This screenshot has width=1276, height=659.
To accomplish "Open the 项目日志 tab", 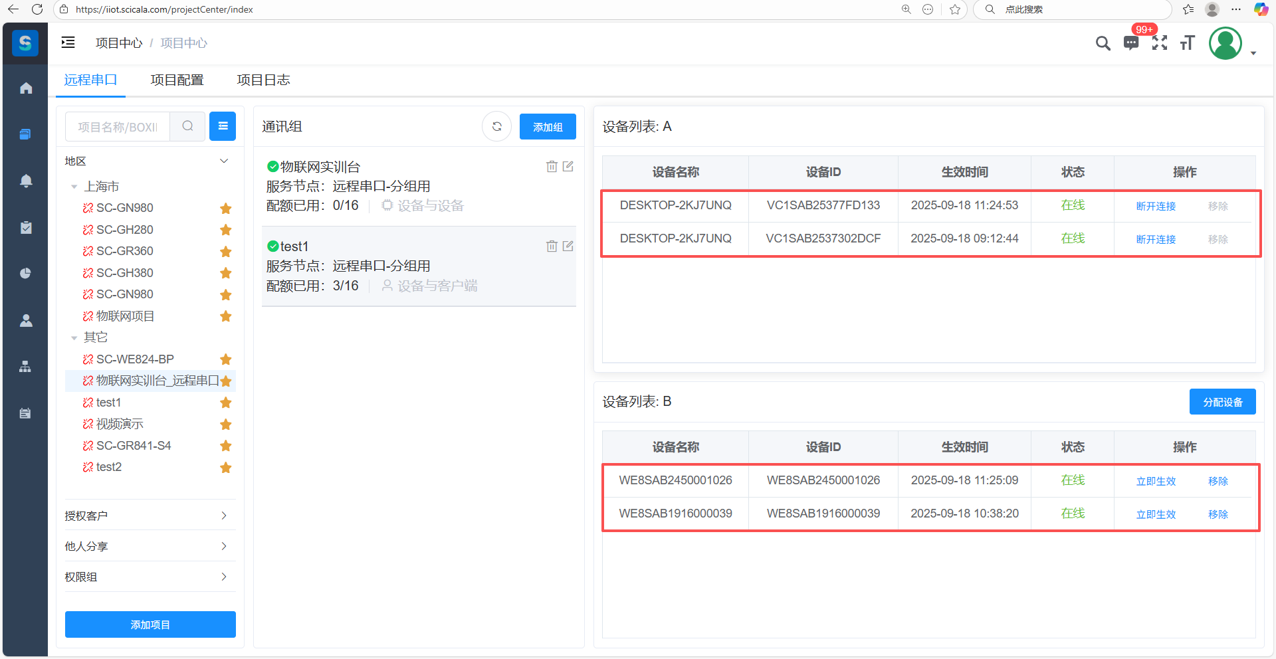I will 263,80.
